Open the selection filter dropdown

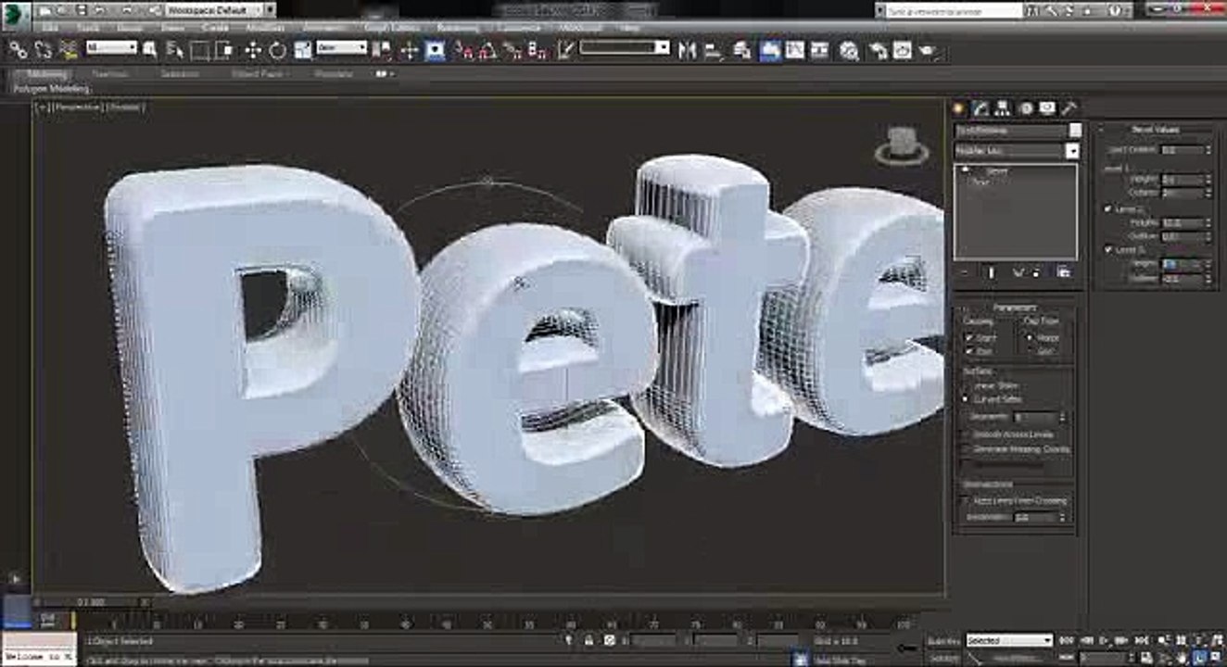112,47
